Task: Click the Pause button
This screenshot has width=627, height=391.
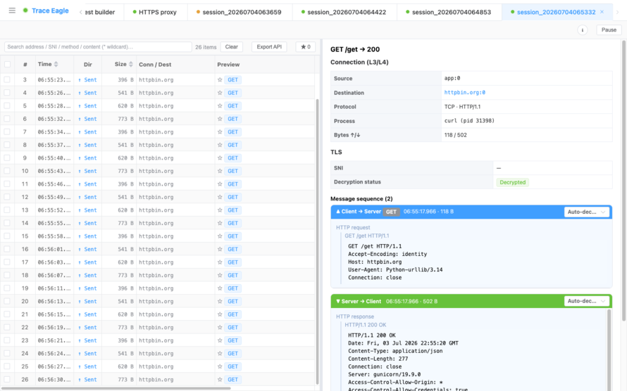Action: point(609,30)
